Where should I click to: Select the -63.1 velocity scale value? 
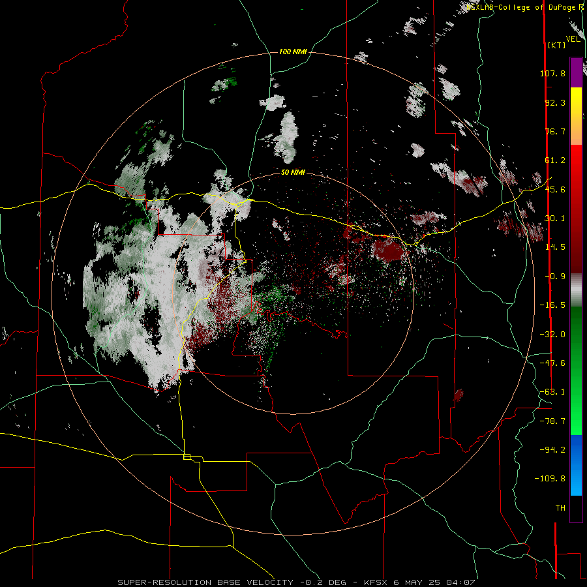[x=552, y=392]
